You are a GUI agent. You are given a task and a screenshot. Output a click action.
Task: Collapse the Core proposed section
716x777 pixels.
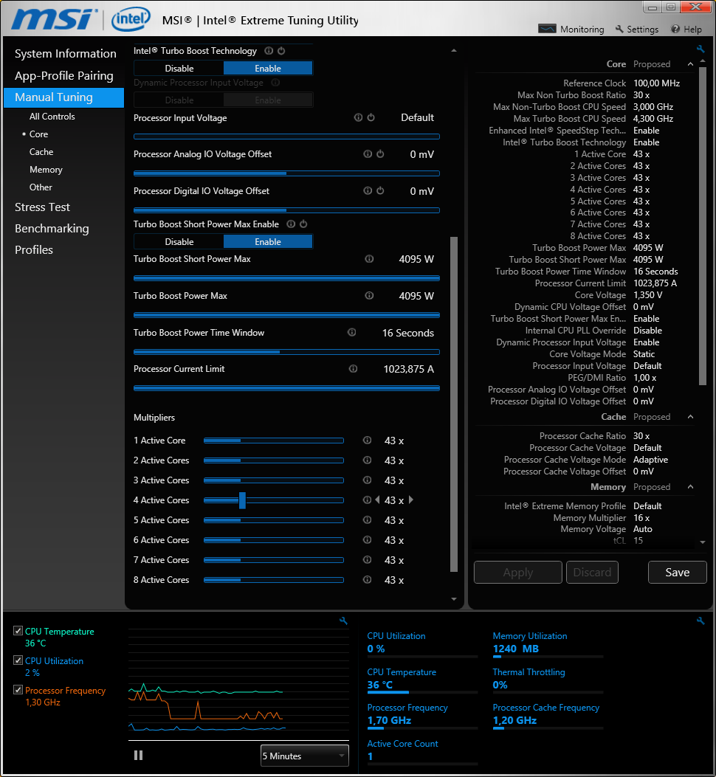[x=690, y=64]
